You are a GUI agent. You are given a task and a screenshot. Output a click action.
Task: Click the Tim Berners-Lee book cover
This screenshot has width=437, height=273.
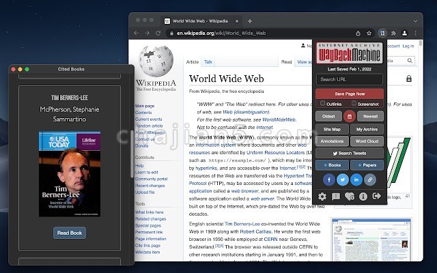tap(70, 174)
